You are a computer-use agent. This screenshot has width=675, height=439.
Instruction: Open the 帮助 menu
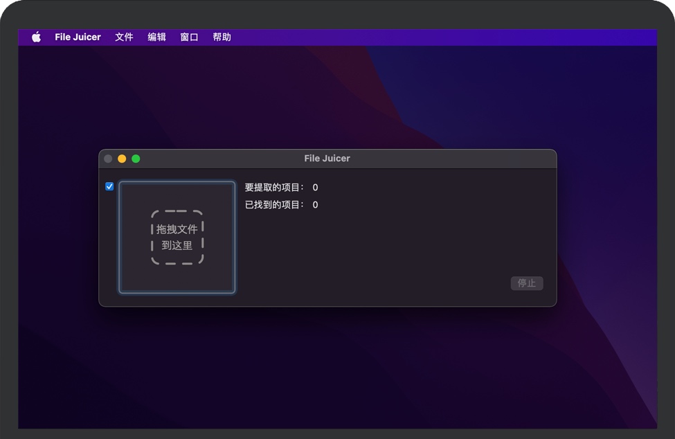(x=222, y=37)
